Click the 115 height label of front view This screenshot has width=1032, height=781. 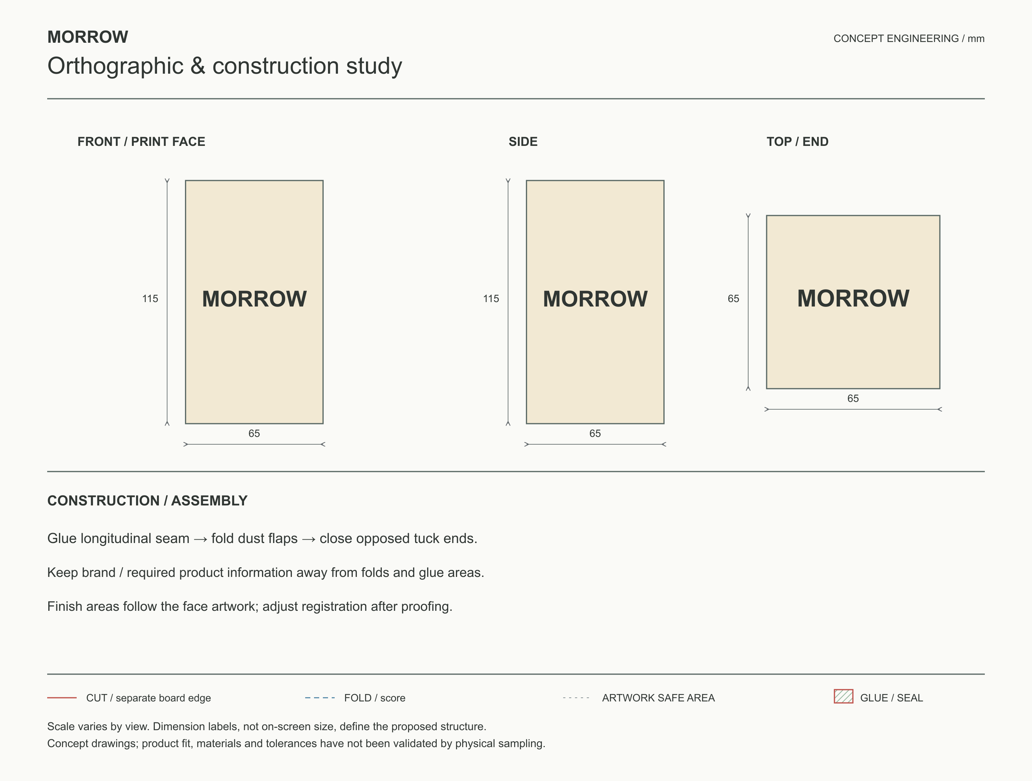[x=150, y=299]
